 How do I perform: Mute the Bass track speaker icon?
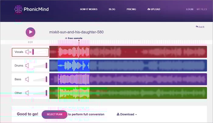(x=27, y=79)
